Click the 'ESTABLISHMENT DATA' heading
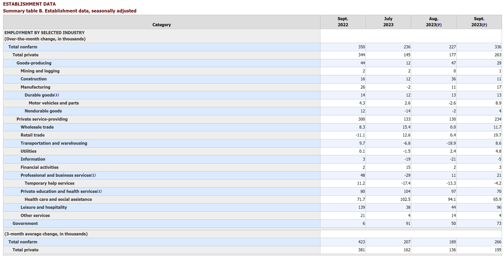Viewport: 504px width, 256px height. click(x=29, y=4)
